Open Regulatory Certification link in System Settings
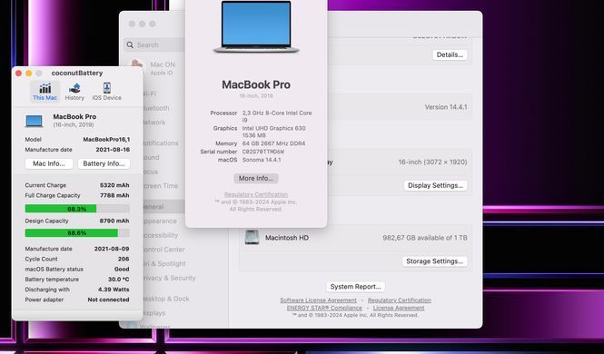Viewport: 604px width, 354px height. [399, 300]
